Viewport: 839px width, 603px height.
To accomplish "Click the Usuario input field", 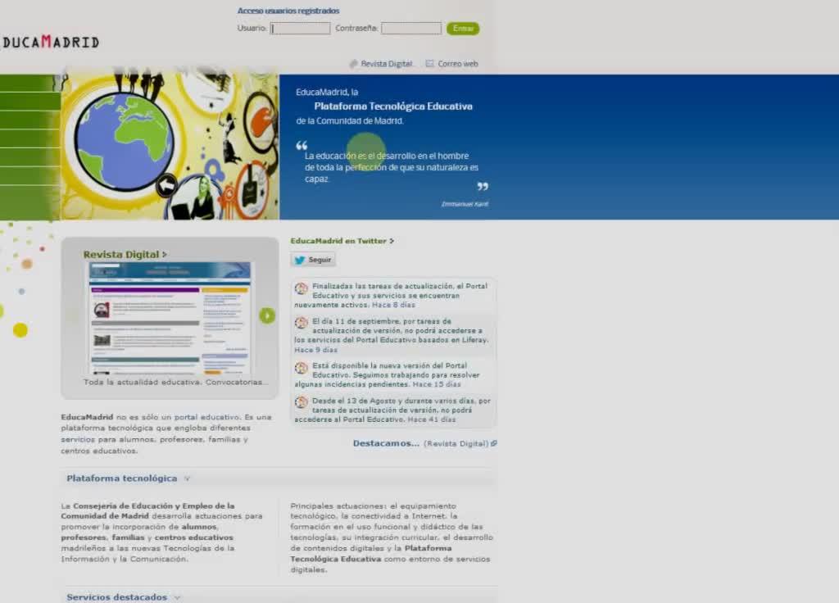I will pyautogui.click(x=300, y=29).
